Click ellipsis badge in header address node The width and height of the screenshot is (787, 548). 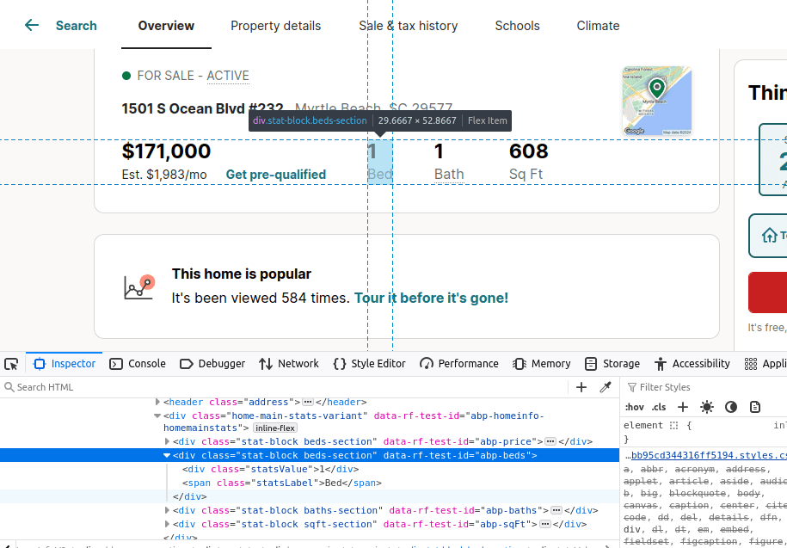(x=308, y=402)
